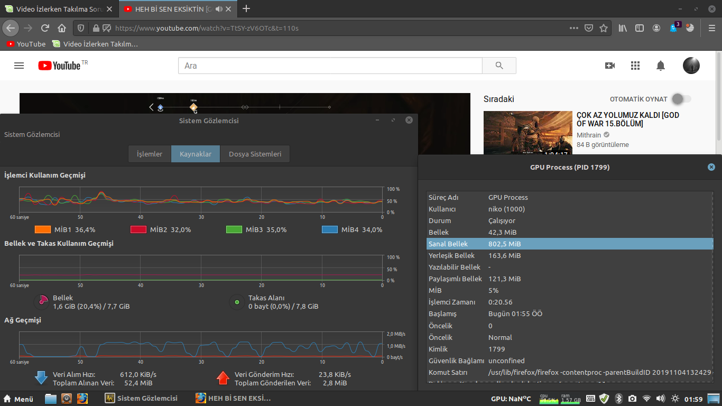Change MİB4 blue color swatch
722x406 pixels.
click(330, 229)
